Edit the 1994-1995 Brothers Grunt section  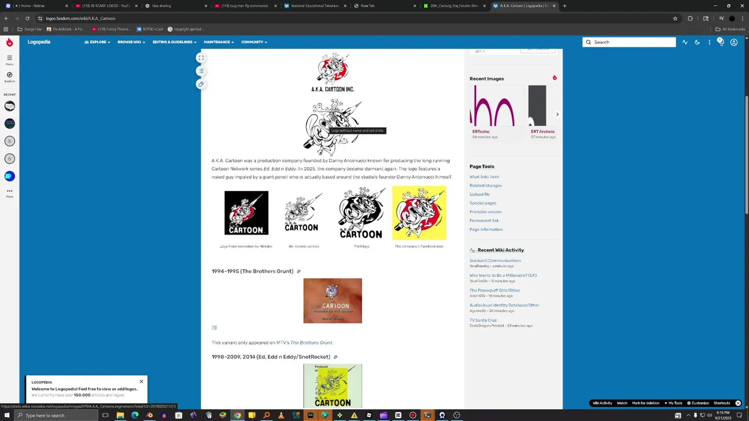298,271
